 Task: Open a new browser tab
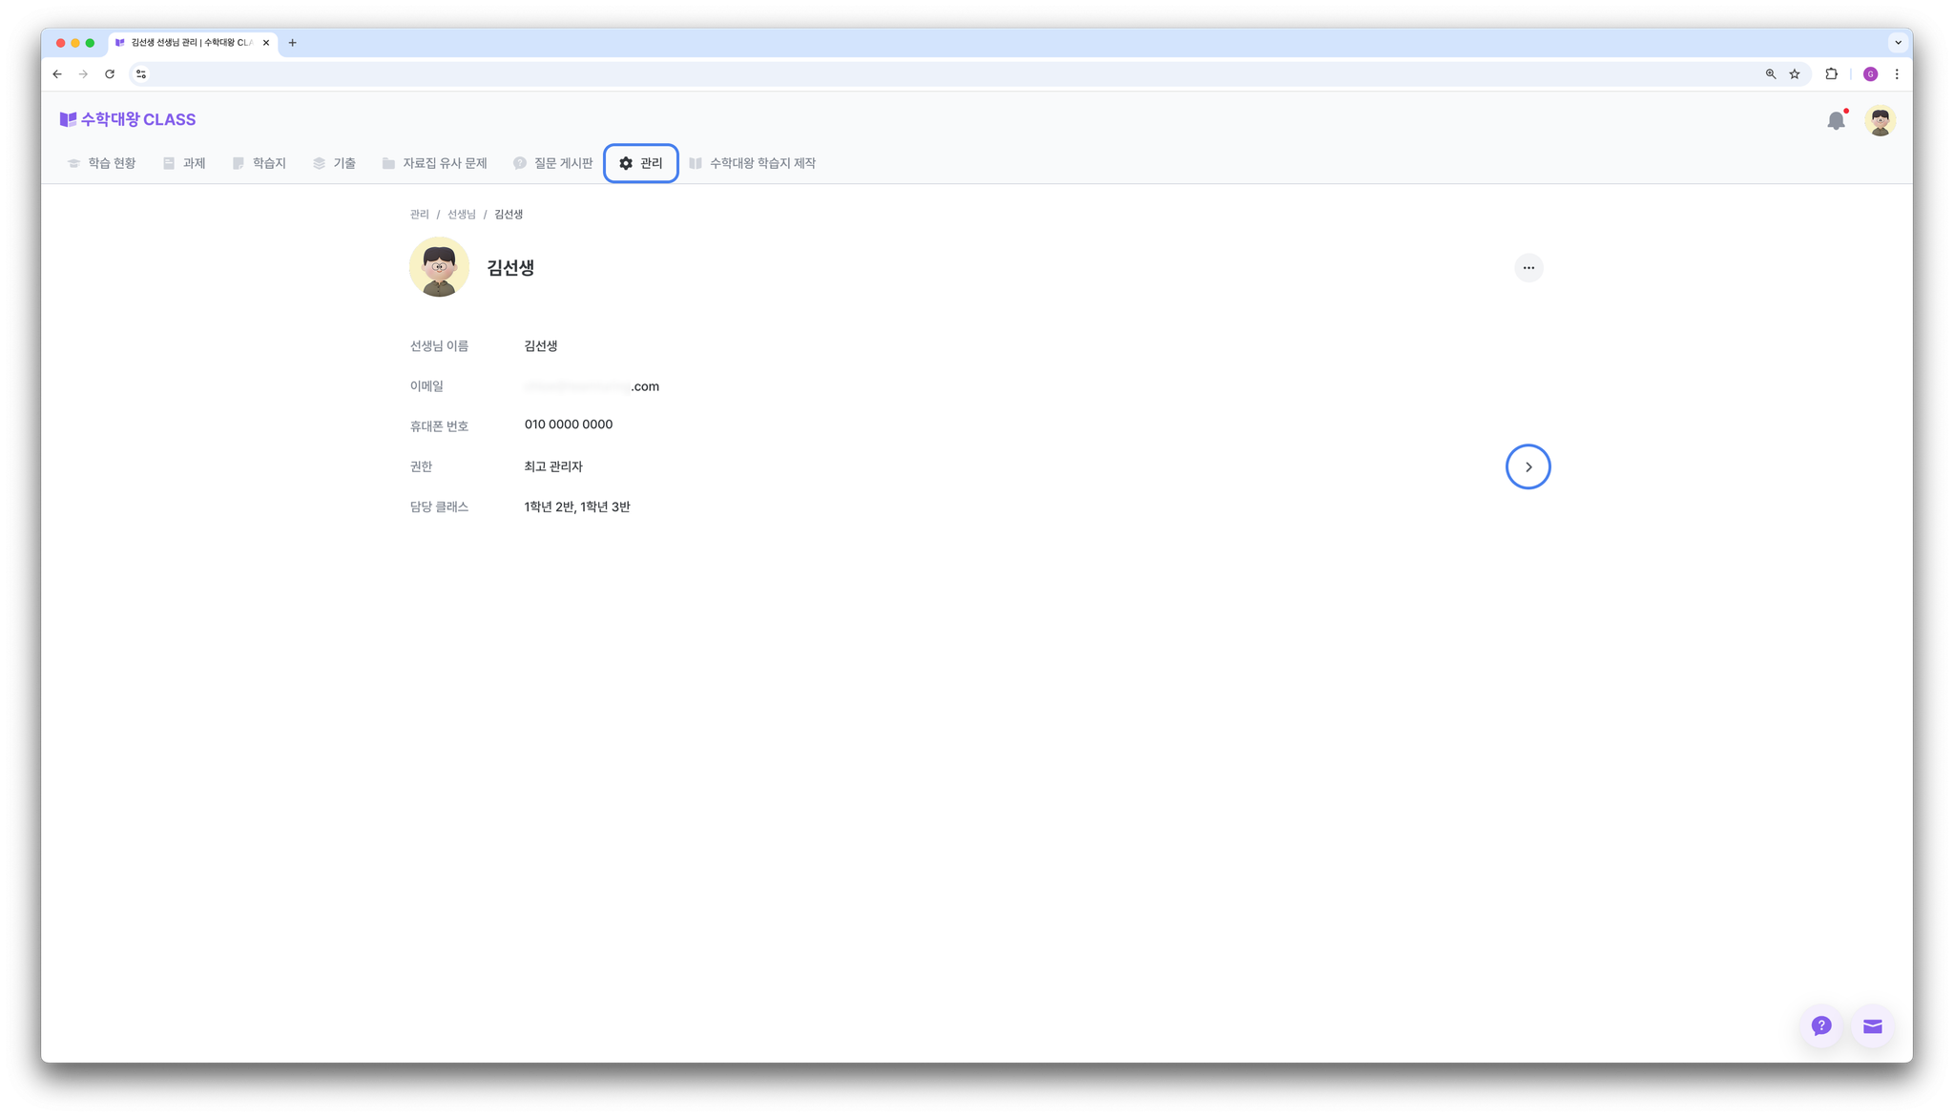tap(293, 43)
